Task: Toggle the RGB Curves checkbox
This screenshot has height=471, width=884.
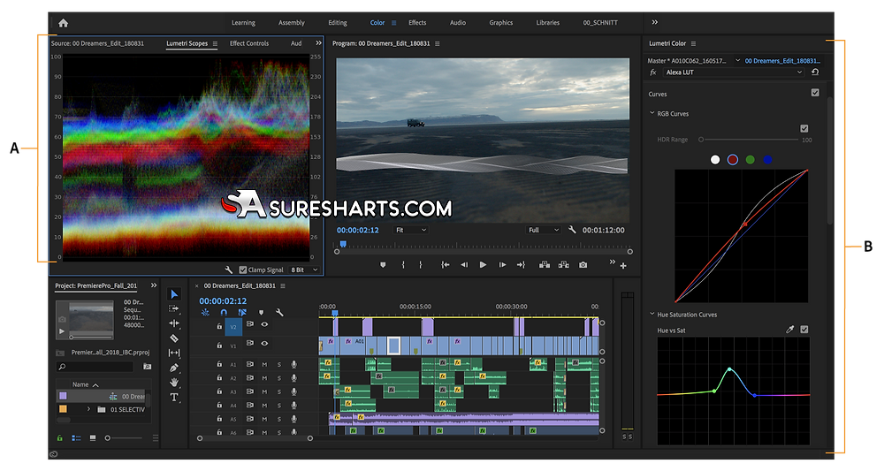Action: point(804,128)
